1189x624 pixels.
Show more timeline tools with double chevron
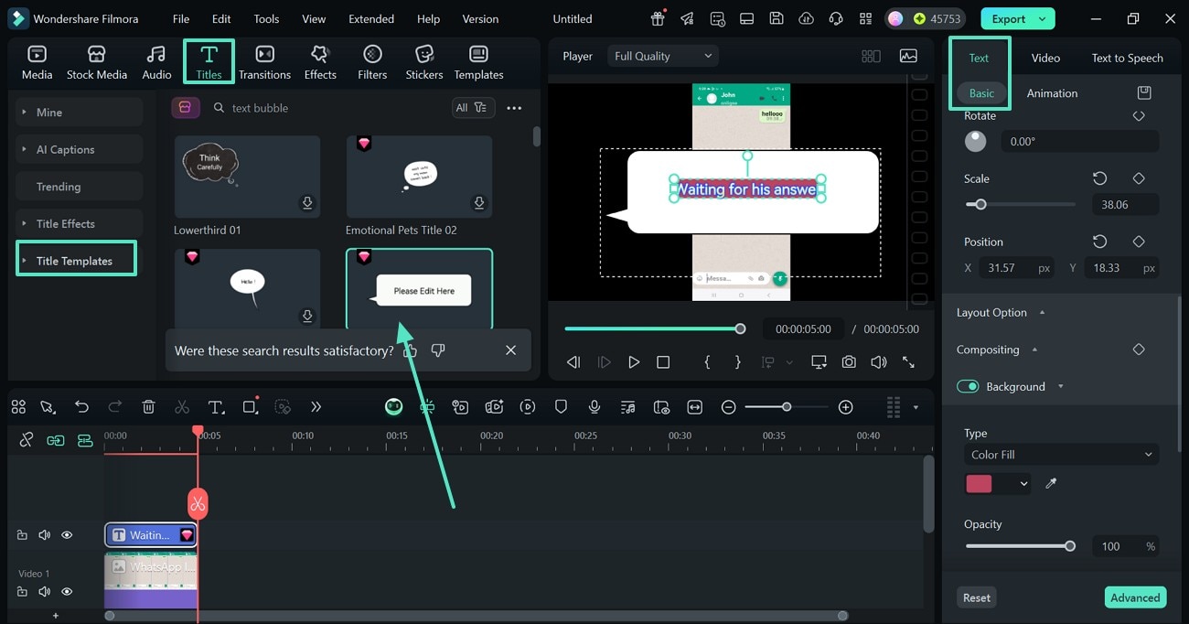coord(316,407)
